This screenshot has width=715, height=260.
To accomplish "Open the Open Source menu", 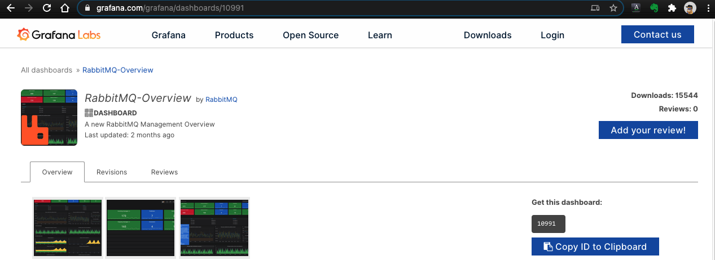I will (310, 35).
